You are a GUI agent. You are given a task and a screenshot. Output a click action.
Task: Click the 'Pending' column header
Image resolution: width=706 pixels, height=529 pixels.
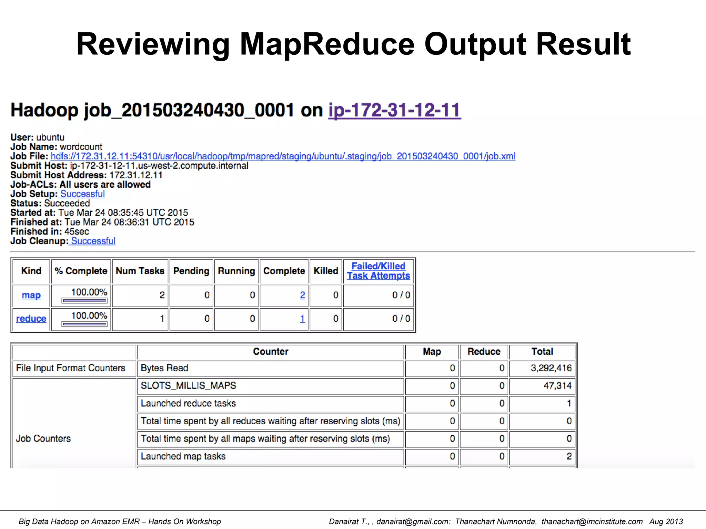[191, 271]
